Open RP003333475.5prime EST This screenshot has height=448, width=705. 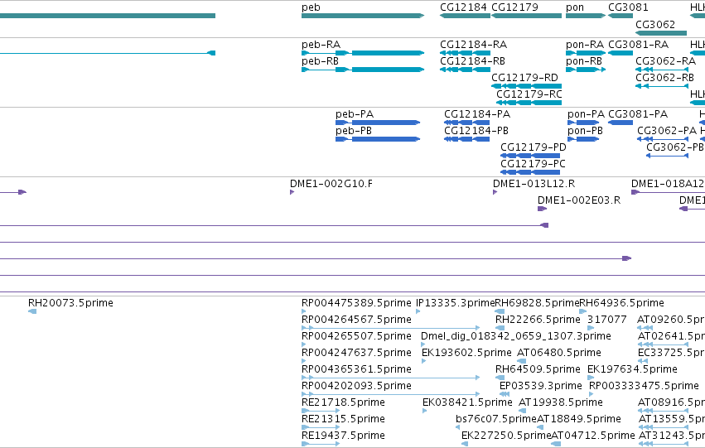coord(592,394)
